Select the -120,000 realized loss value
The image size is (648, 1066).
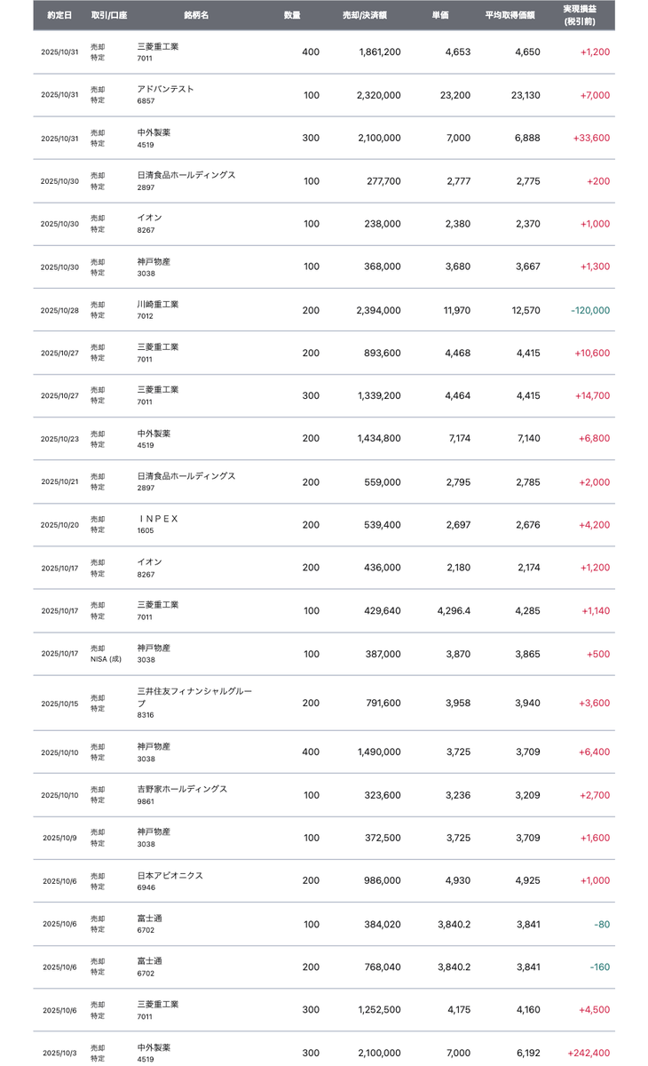(x=590, y=310)
